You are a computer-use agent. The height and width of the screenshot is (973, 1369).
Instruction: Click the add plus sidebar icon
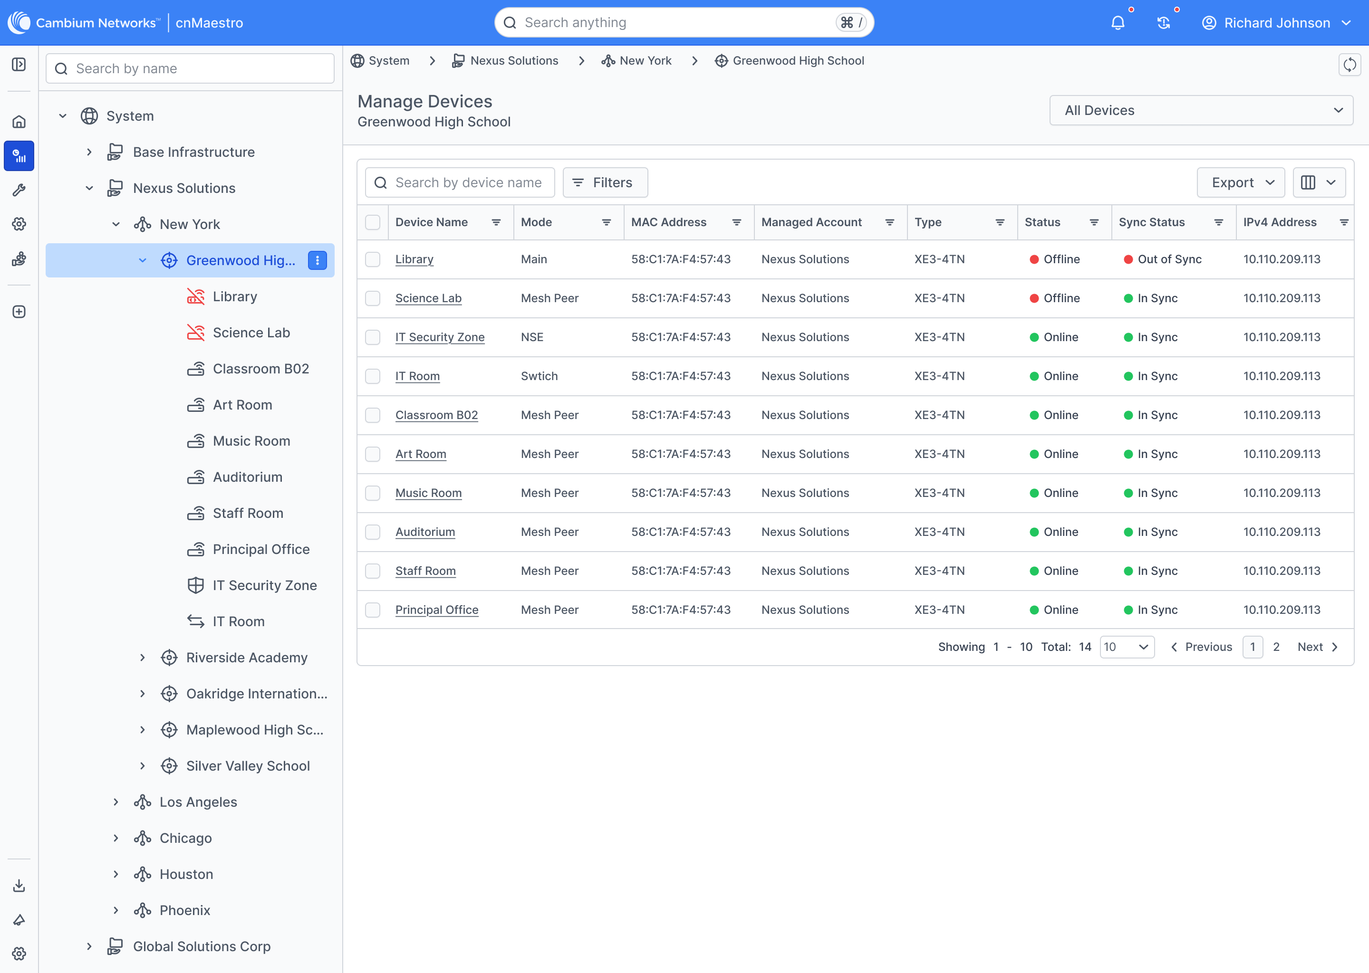[x=19, y=312]
